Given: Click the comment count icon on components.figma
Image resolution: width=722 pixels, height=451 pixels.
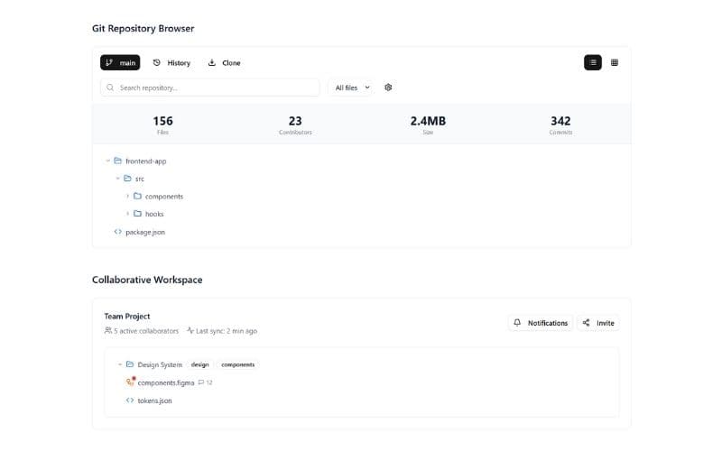Looking at the screenshot, I should click(201, 382).
